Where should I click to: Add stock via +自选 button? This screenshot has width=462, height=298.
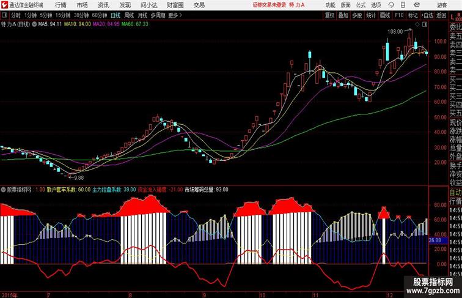coord(427,15)
